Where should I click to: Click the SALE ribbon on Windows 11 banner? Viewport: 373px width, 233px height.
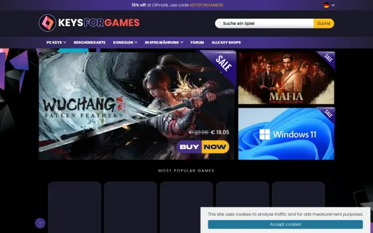tap(328, 114)
